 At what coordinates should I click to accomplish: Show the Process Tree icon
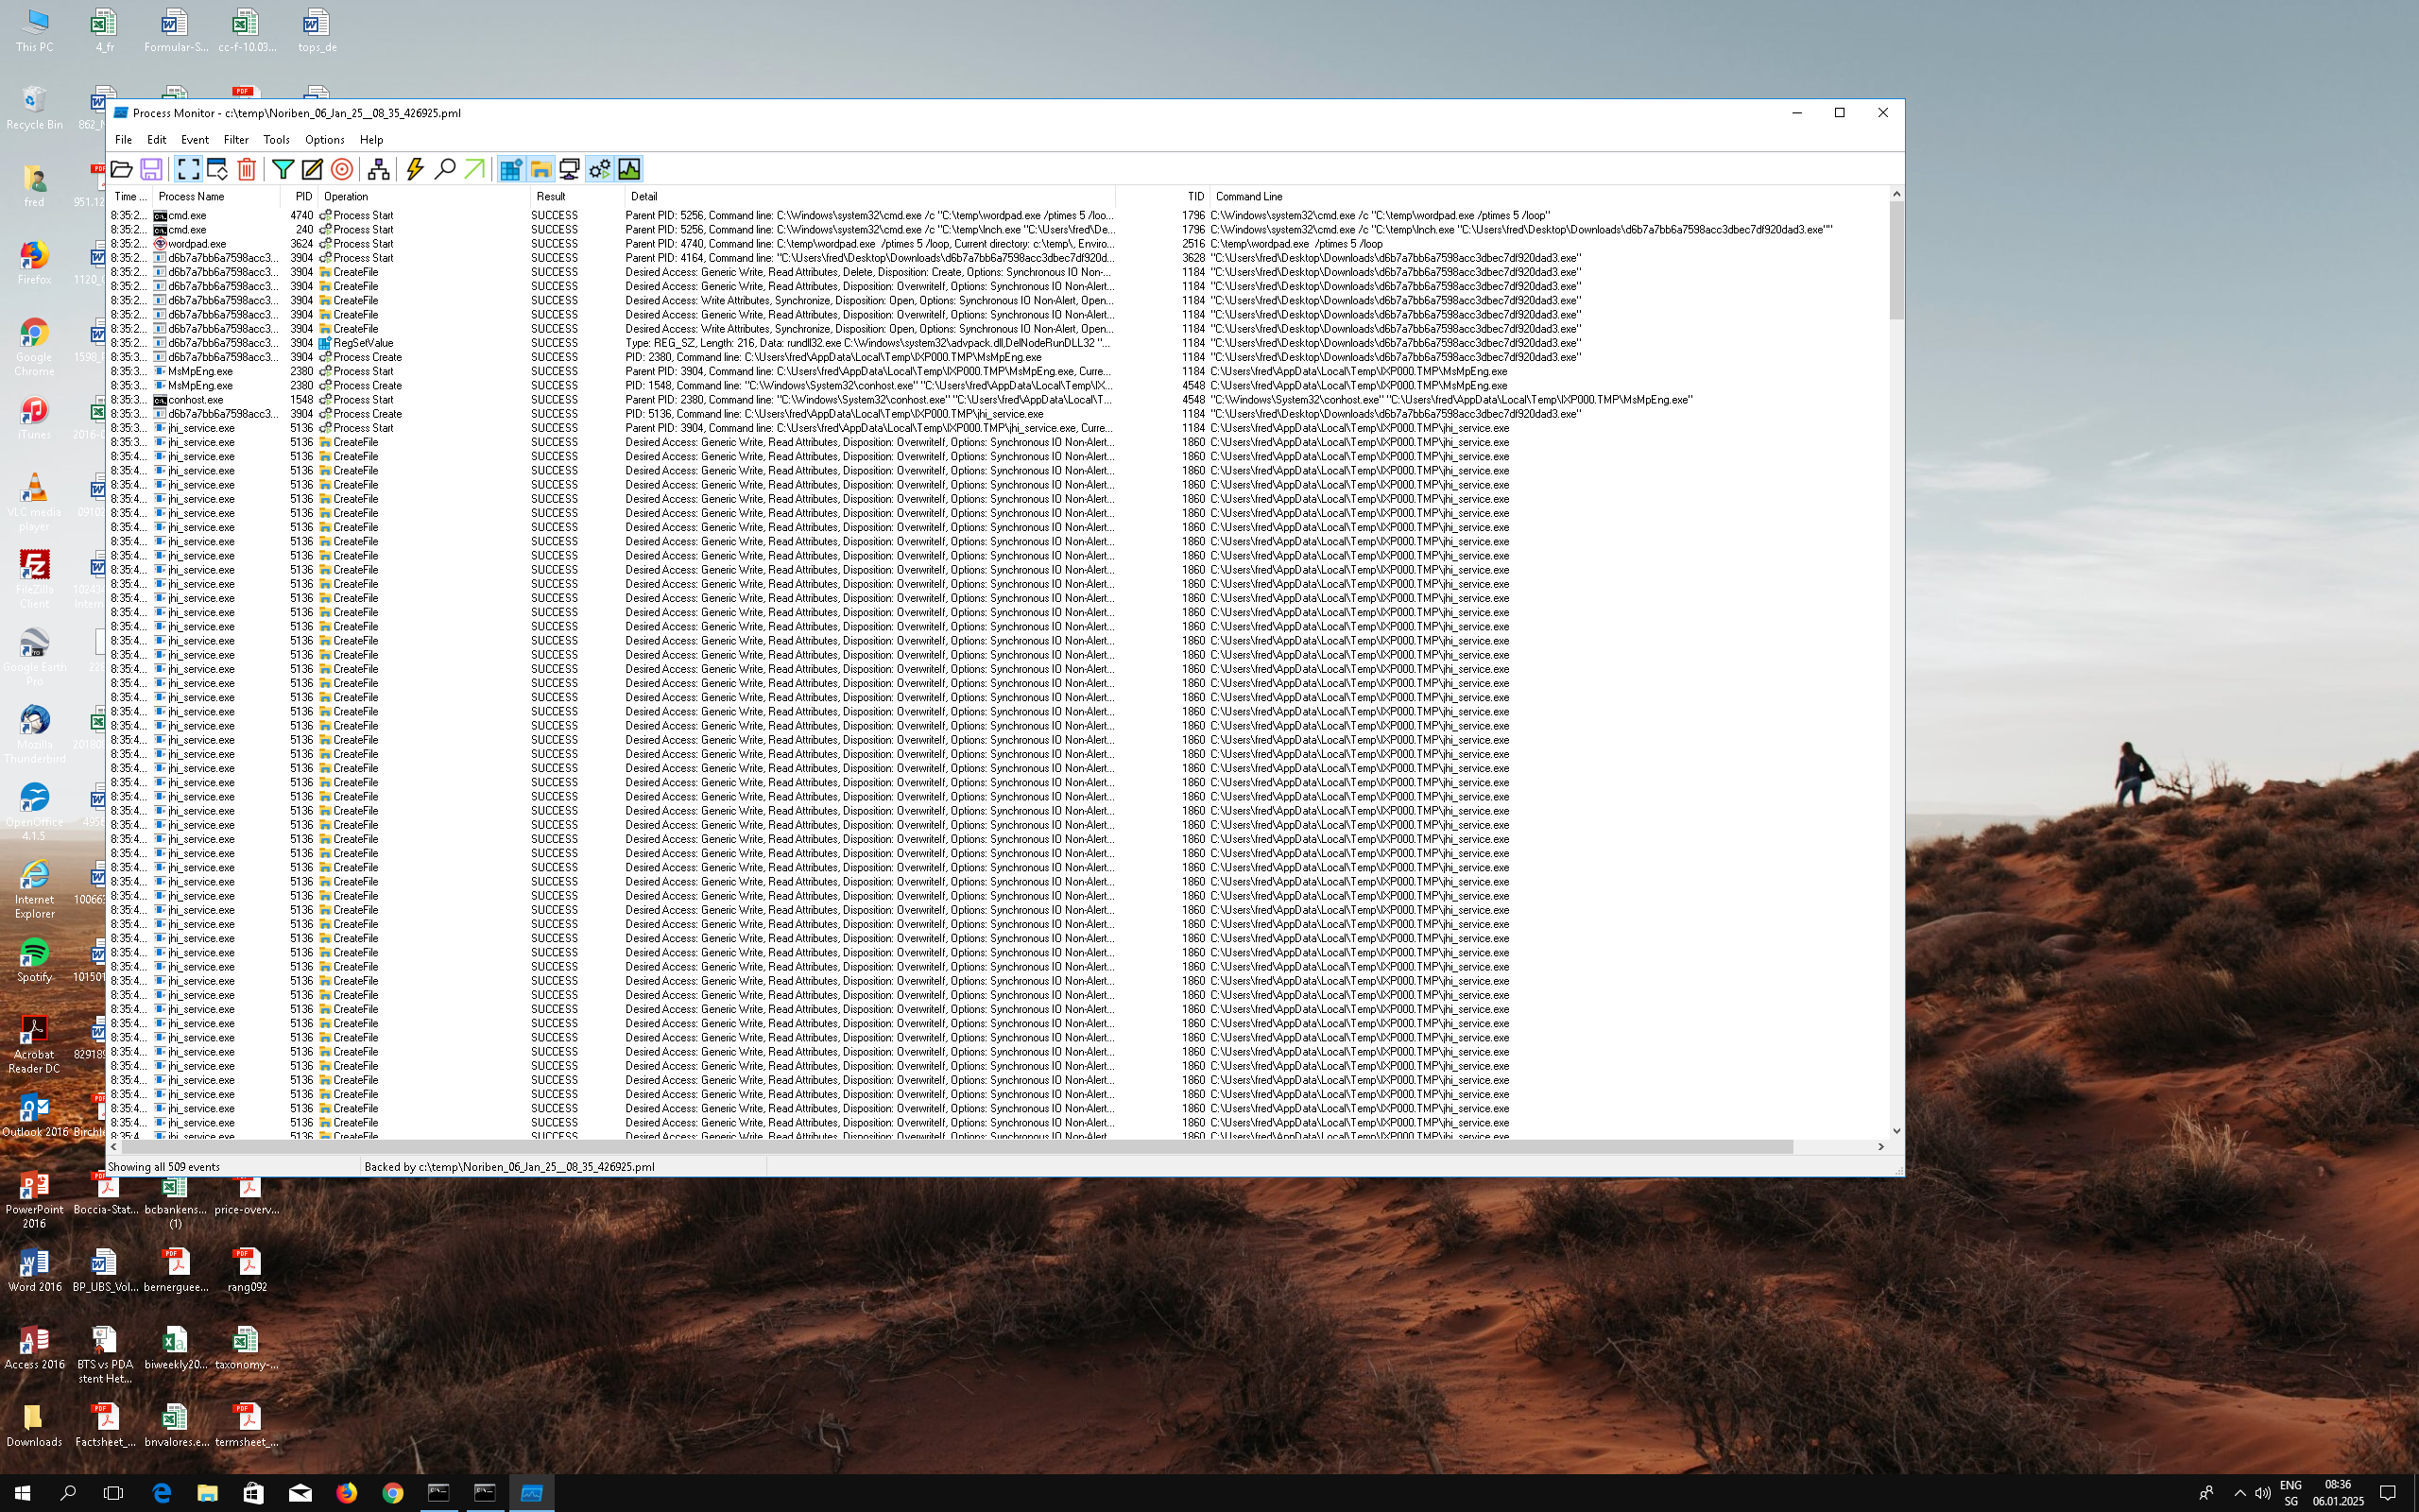point(378,169)
